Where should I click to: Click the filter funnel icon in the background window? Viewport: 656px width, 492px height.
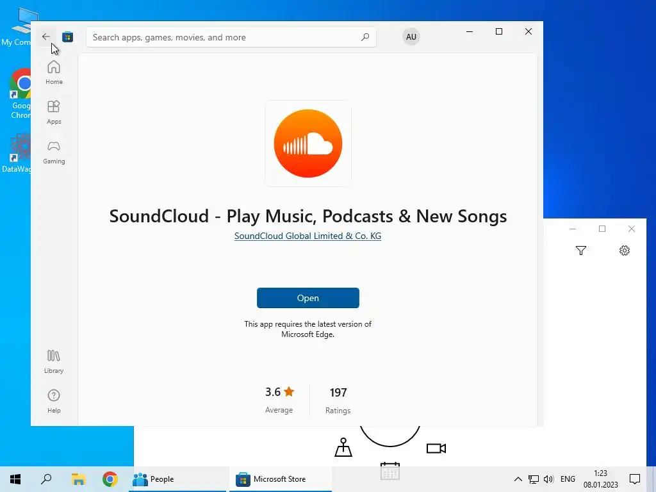click(580, 250)
